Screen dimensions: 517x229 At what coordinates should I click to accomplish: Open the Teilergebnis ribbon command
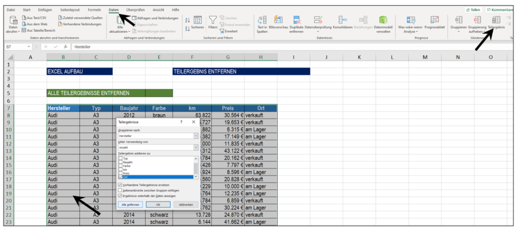(x=496, y=22)
